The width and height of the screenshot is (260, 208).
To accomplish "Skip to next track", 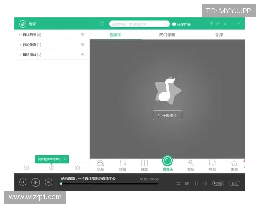I will 49,182.
